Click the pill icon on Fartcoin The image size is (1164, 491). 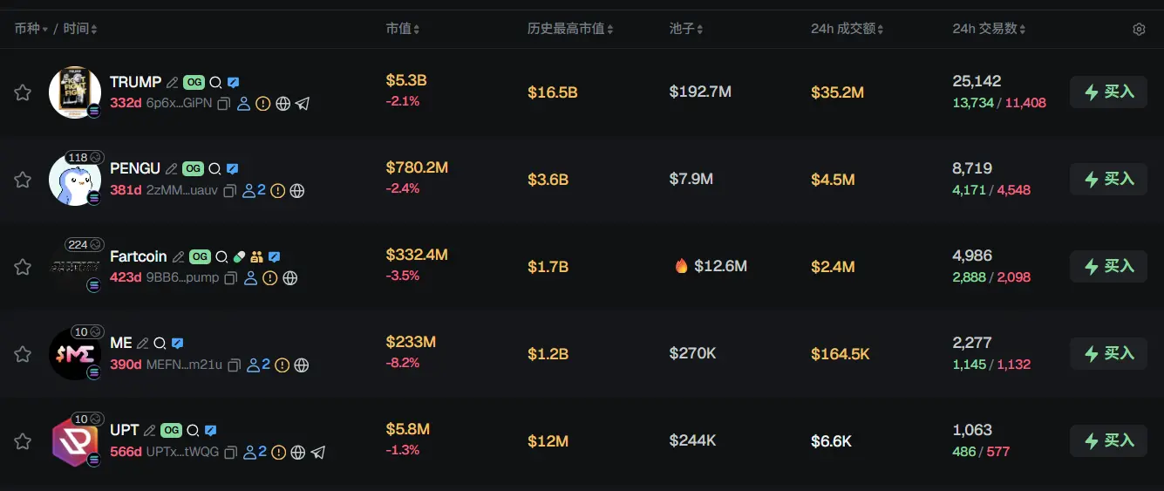(240, 256)
